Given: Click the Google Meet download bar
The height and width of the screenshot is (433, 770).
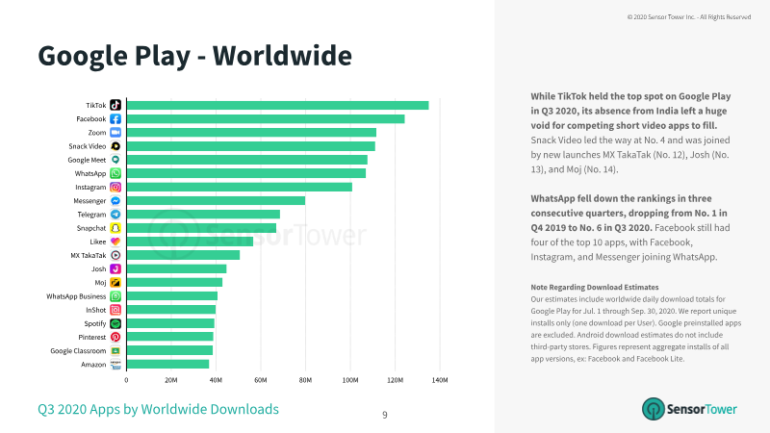Looking at the screenshot, I should pyautogui.click(x=247, y=160).
